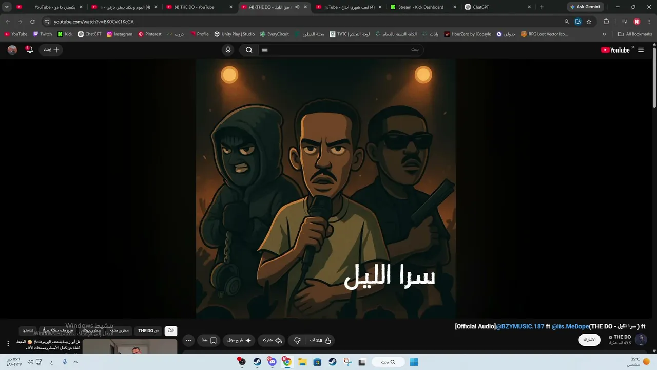Reload the current page
The height and width of the screenshot is (370, 657).
tap(32, 22)
